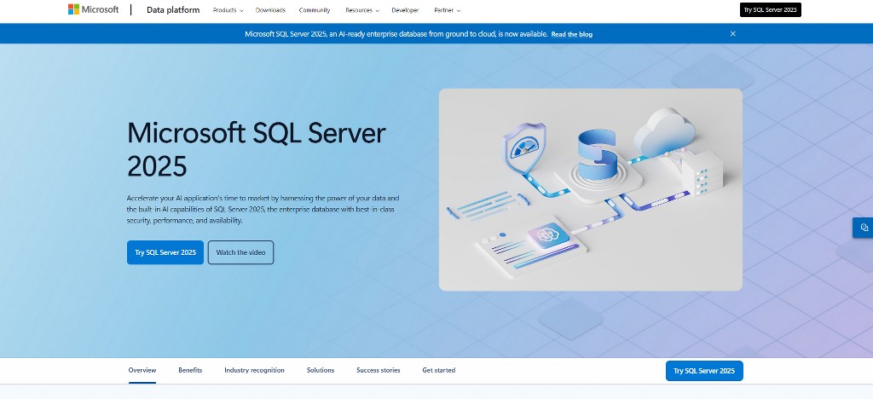Screen dimensions: 873x399
Task: Go to the Solutions tab
Action: pyautogui.click(x=321, y=370)
